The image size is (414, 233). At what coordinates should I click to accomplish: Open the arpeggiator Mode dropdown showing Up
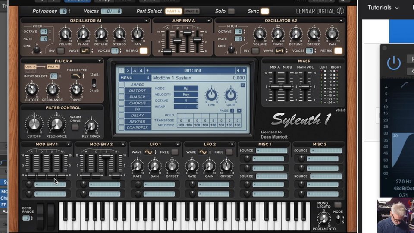(186, 88)
